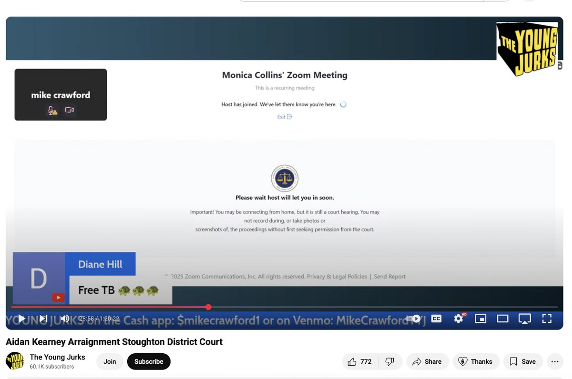Open more actions ellipsis menu
The image size is (572, 379).
555,361
